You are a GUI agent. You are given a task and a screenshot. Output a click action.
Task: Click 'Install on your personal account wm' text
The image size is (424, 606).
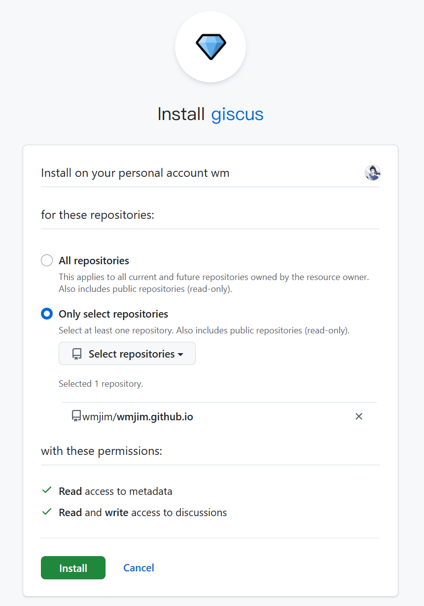tap(135, 173)
